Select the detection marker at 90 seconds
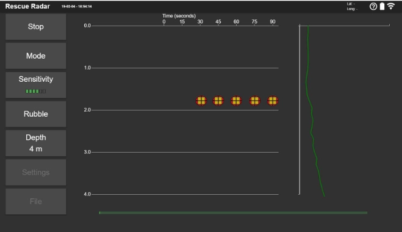Image resolution: width=402 pixels, height=232 pixels. pyautogui.click(x=273, y=101)
